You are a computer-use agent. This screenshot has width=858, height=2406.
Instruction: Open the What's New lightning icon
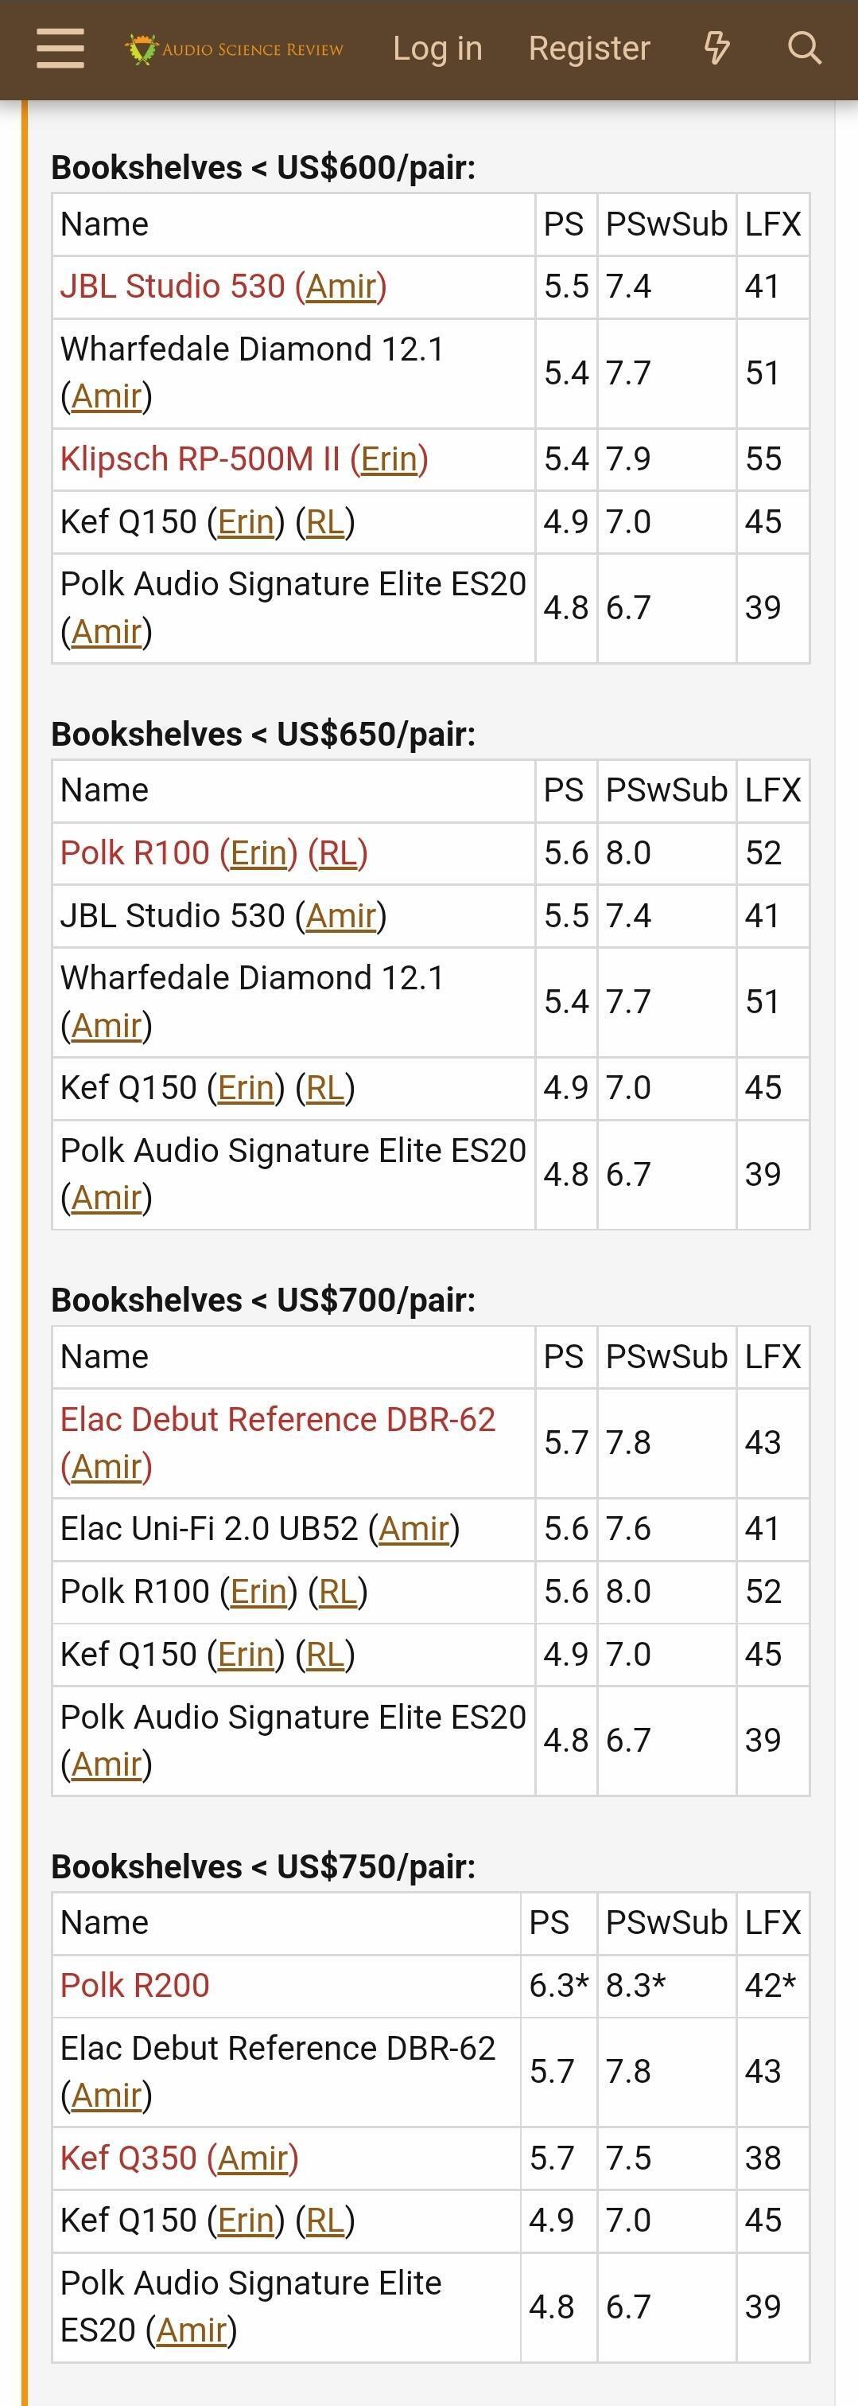click(x=716, y=49)
